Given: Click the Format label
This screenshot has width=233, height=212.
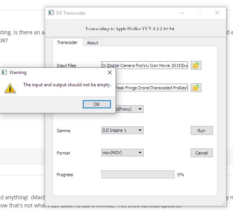Looking at the screenshot, I should point(63,153).
